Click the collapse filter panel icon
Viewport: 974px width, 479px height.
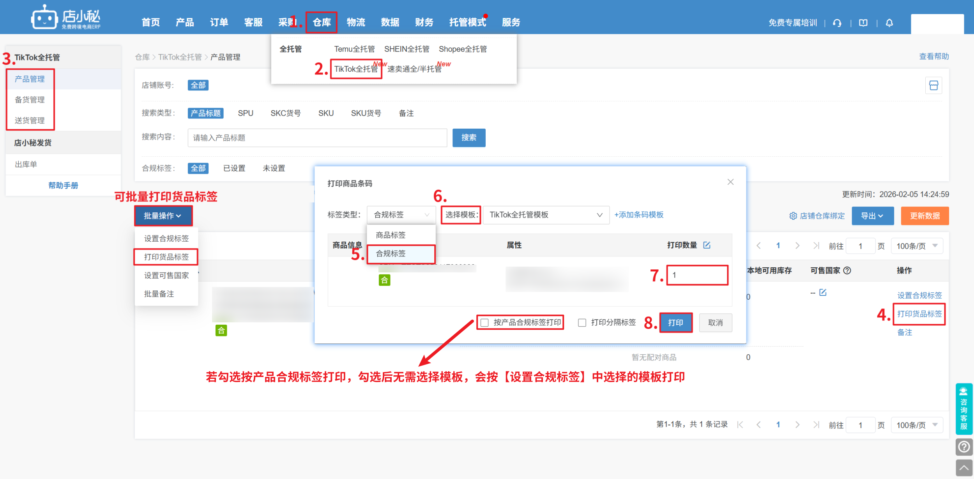click(933, 85)
